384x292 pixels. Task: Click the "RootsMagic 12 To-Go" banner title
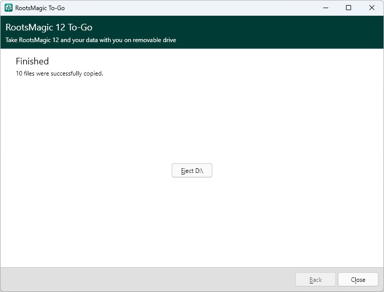point(49,27)
